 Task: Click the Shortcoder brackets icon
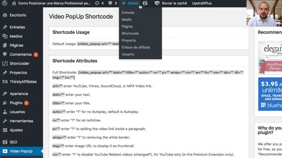coord(5,63)
